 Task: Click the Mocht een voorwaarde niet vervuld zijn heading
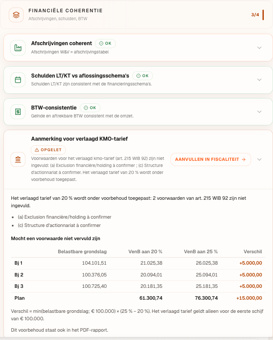pyautogui.click(x=56, y=238)
